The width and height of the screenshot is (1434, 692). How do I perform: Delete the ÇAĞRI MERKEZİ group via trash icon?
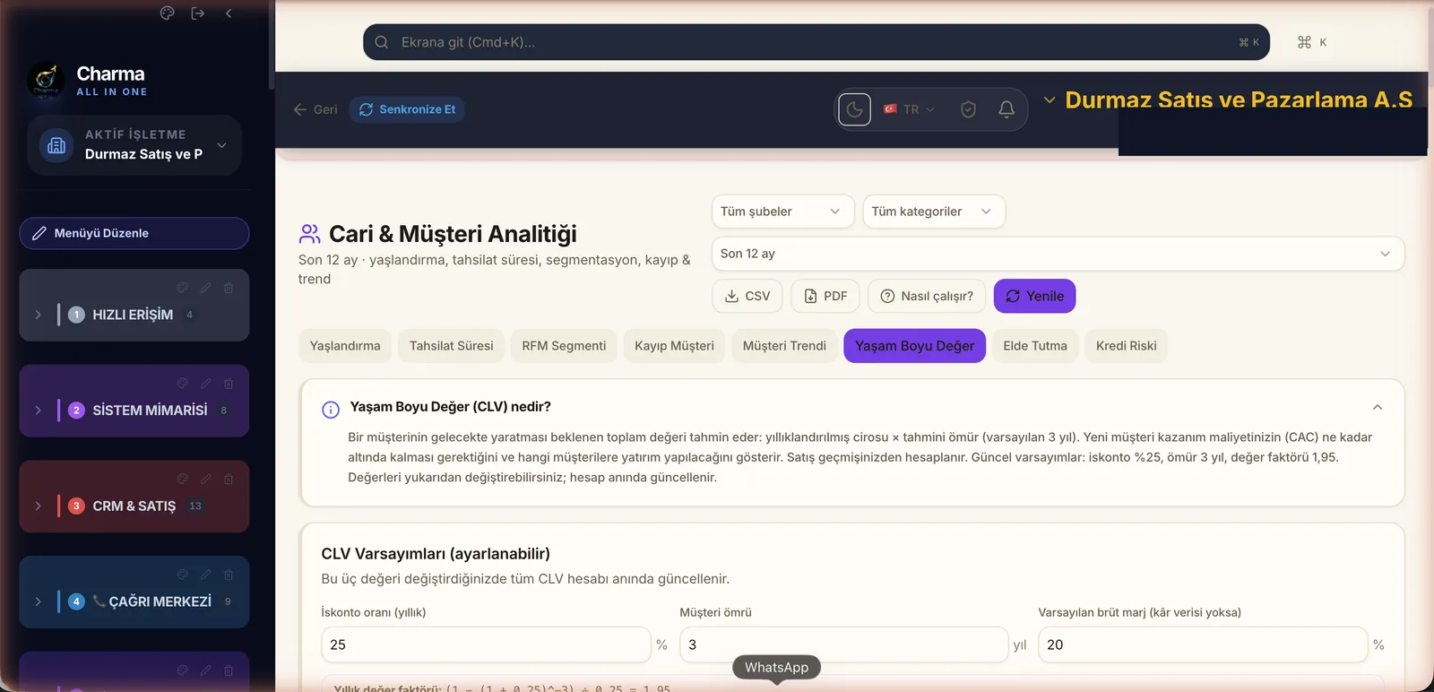(229, 575)
